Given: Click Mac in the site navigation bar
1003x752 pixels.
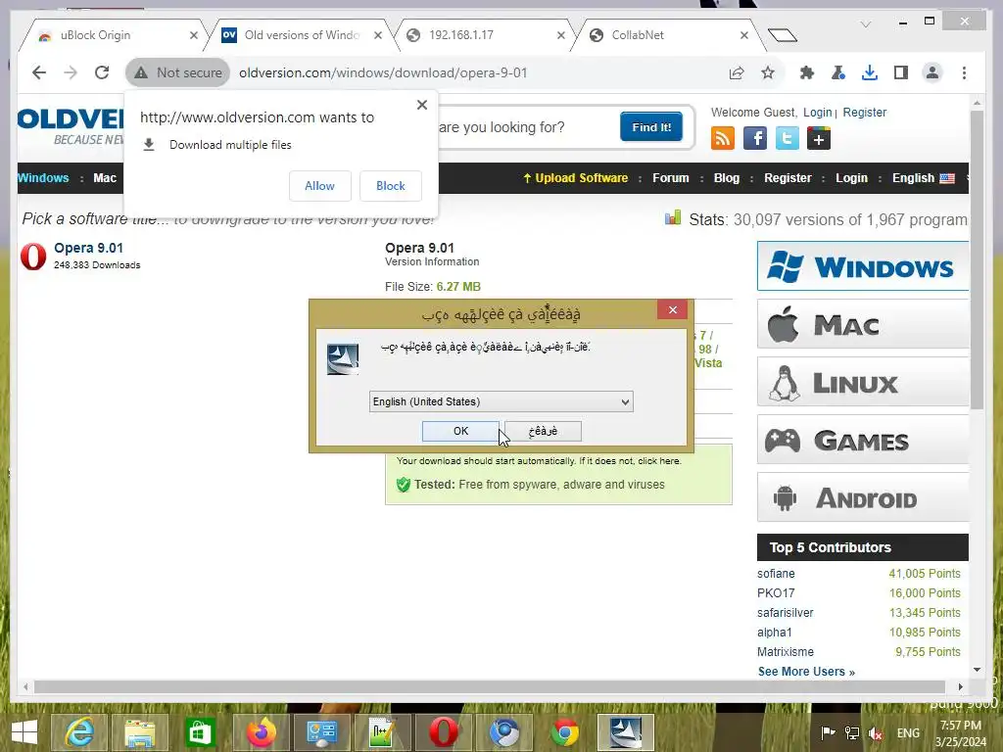Looking at the screenshot, I should tap(105, 178).
